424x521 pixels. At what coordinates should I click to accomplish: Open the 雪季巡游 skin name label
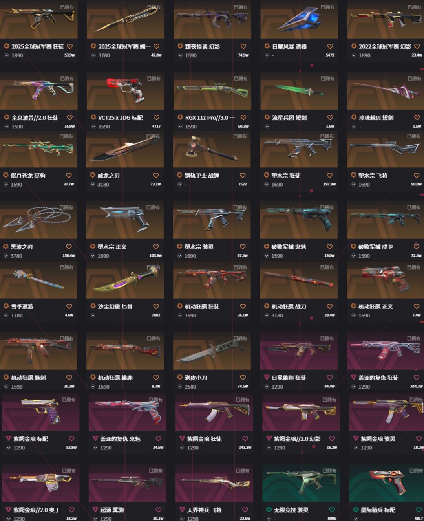point(22,306)
